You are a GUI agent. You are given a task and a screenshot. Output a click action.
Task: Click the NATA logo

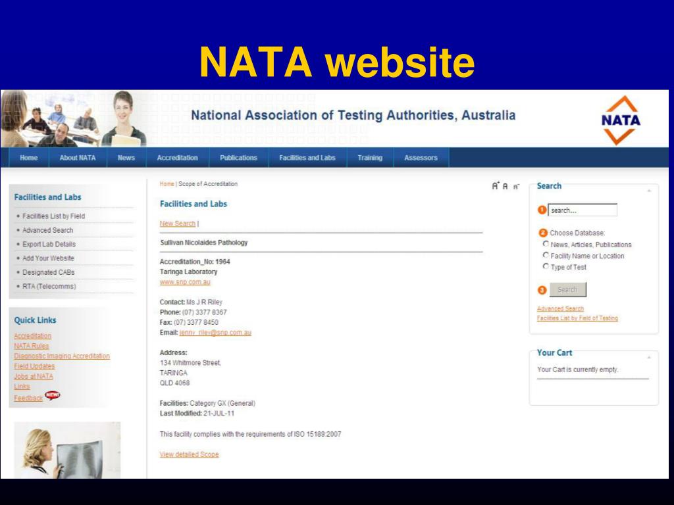621,120
